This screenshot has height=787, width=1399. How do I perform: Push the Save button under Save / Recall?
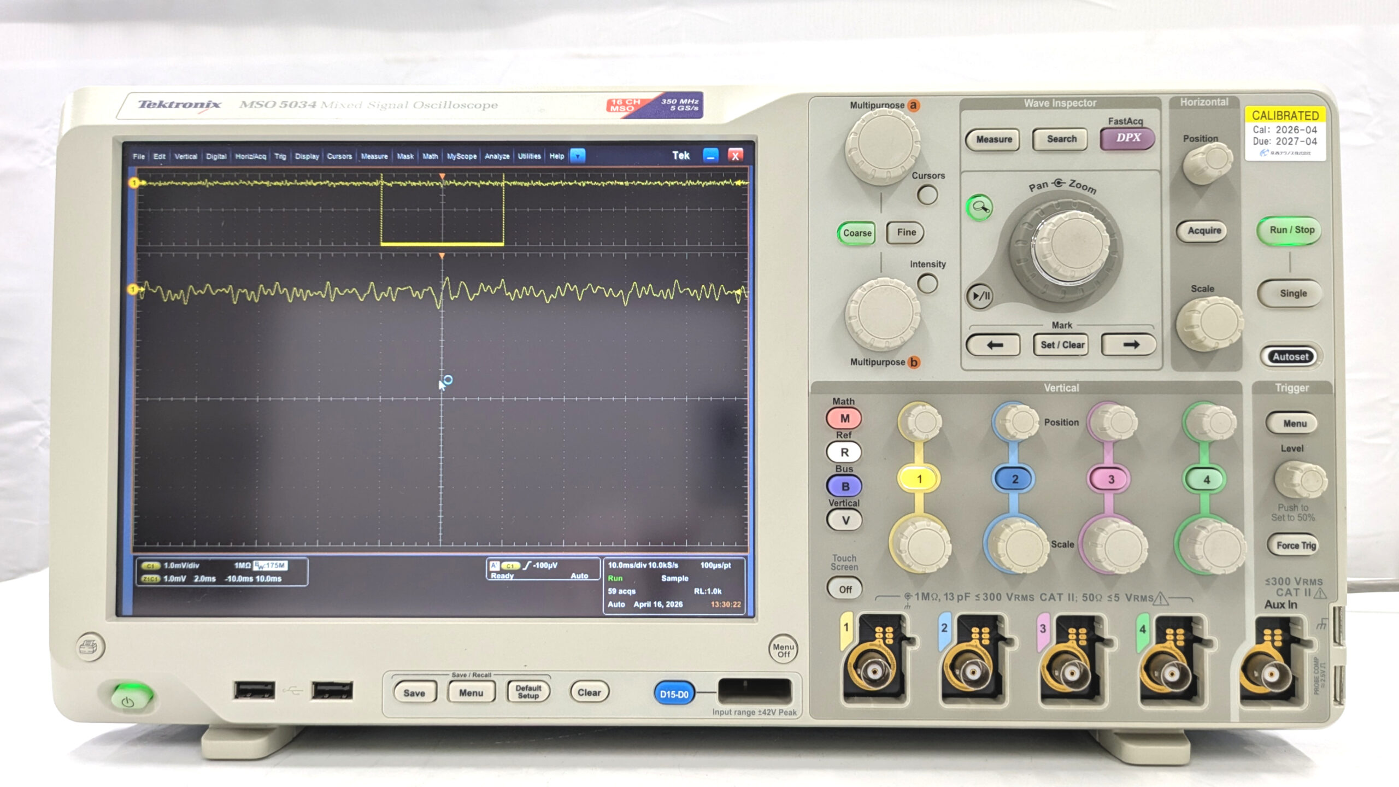tap(415, 693)
